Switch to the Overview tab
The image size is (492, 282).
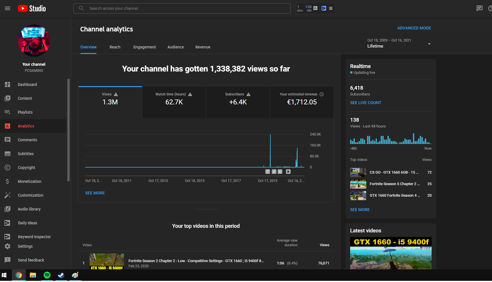pos(88,47)
